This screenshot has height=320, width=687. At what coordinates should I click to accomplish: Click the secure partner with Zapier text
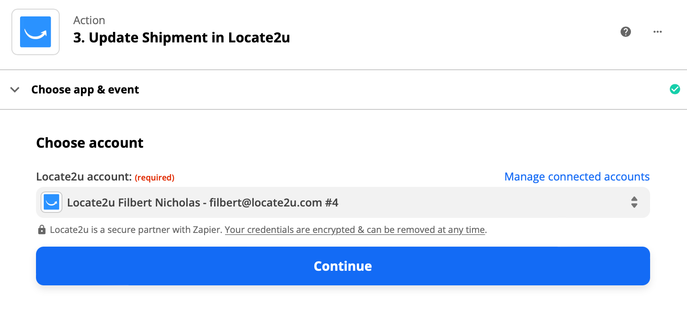pos(136,230)
